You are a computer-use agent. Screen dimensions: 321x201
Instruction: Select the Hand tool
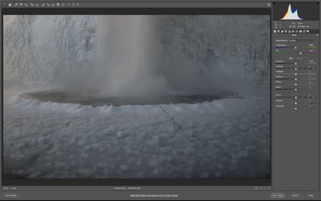coord(10,5)
